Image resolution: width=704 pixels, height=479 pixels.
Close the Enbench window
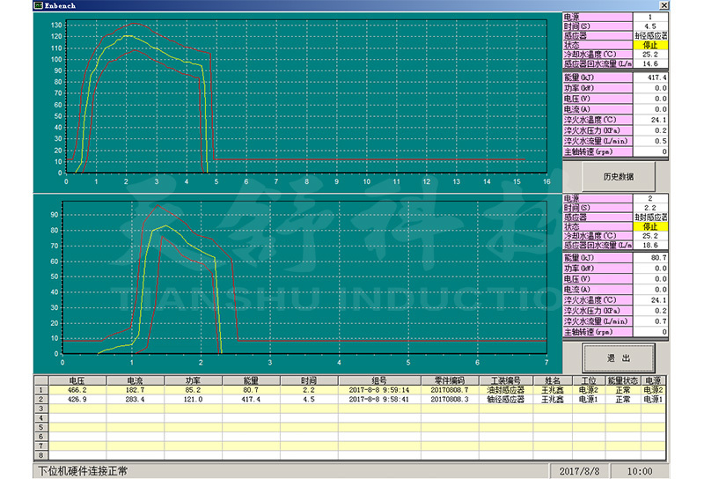click(664, 5)
